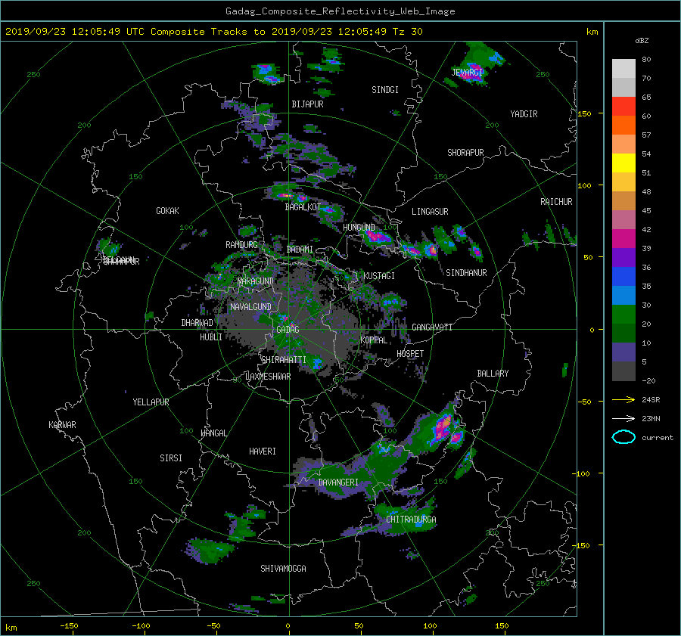Click the YADGIR town label

tap(524, 114)
